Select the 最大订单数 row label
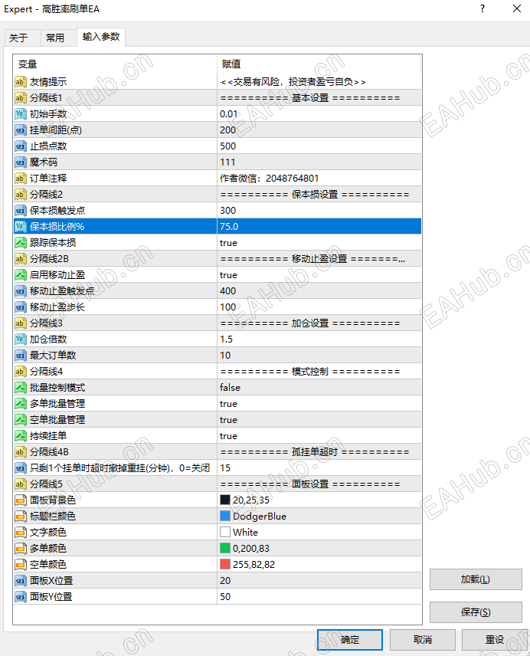 (x=53, y=355)
